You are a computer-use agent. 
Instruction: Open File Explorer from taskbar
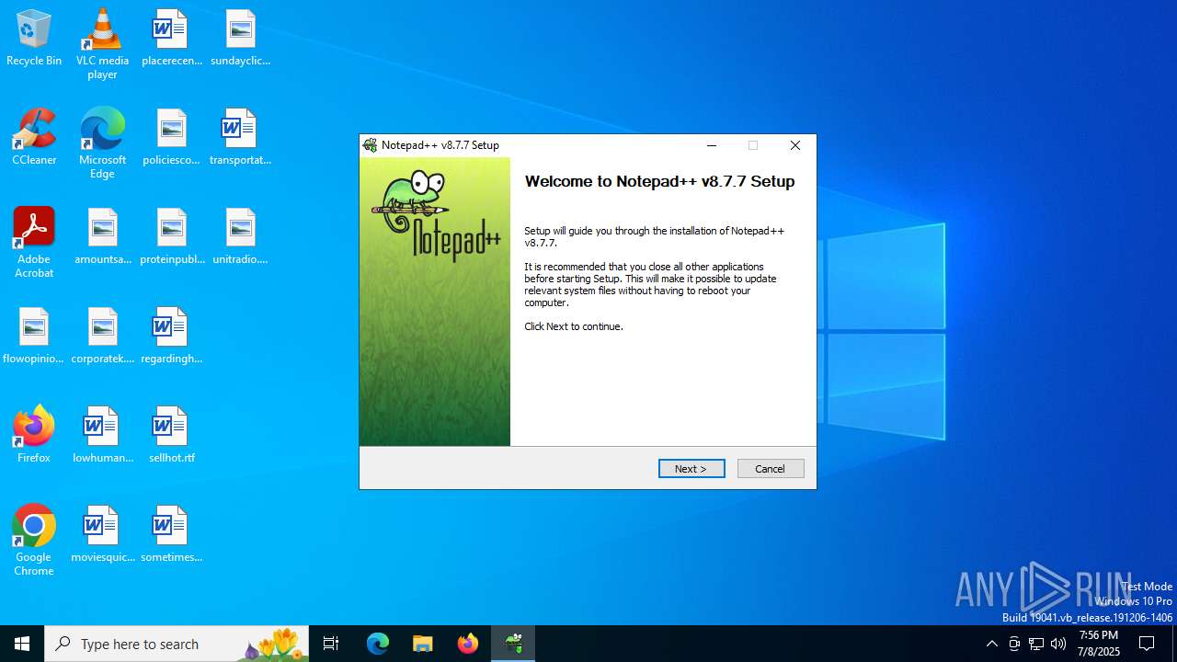(423, 644)
